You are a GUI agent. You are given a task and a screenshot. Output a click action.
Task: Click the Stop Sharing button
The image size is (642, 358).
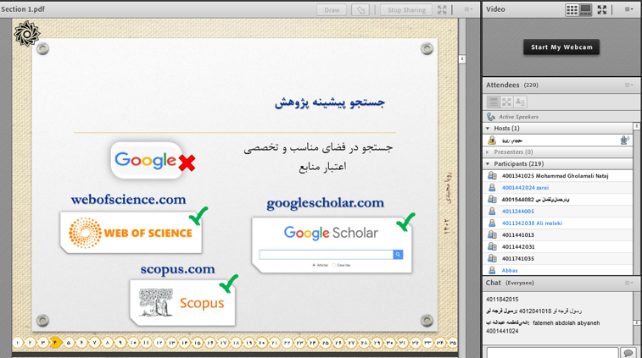(x=407, y=10)
